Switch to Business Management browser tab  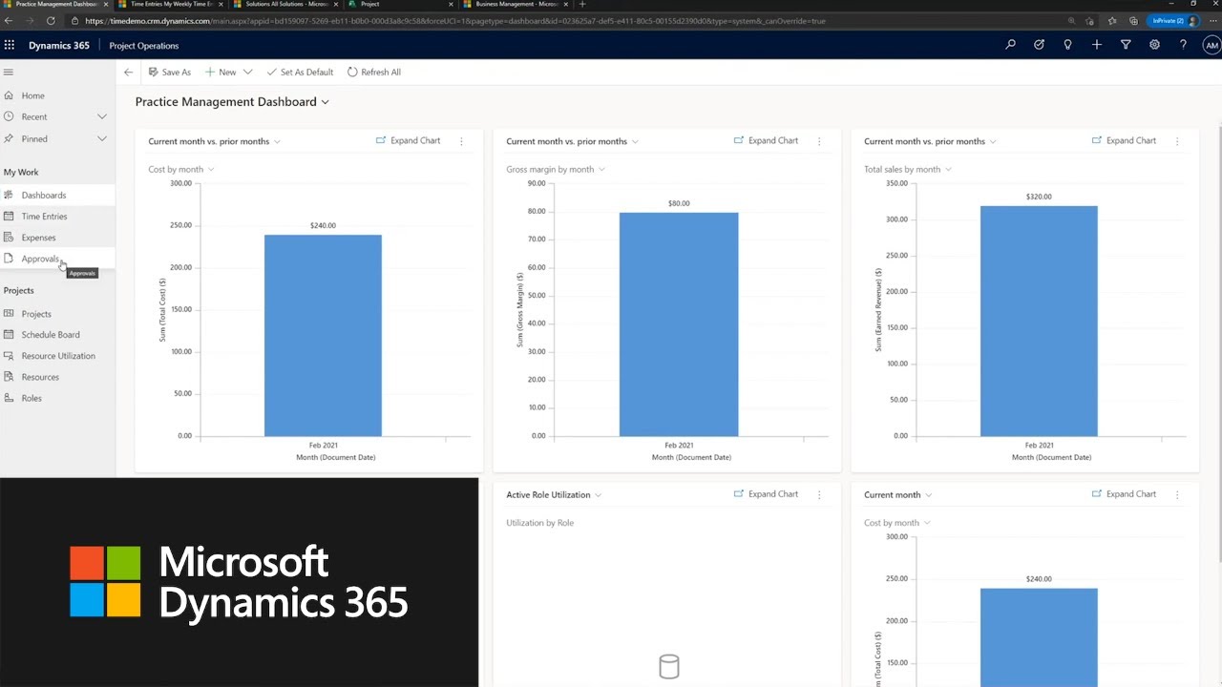[x=516, y=4]
